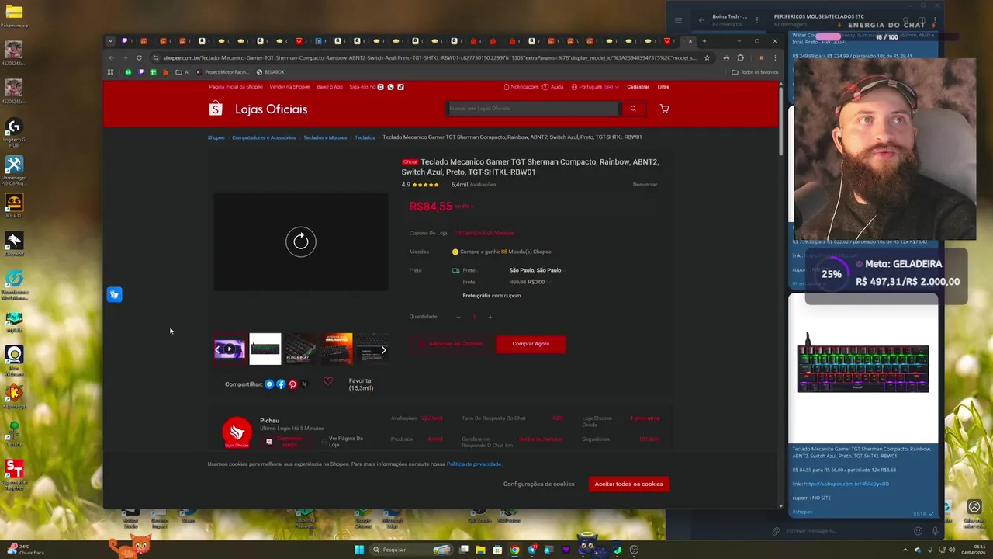Share product via Messenger icon
Image resolution: width=993 pixels, height=559 pixels.
coord(269,384)
